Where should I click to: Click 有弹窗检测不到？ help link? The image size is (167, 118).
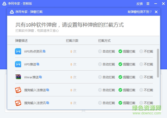tap(139, 12)
